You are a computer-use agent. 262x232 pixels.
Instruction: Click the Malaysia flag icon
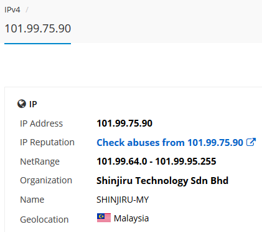click(x=104, y=218)
